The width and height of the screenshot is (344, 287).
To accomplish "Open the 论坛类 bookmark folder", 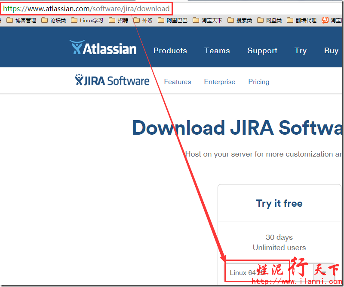I will pos(53,20).
